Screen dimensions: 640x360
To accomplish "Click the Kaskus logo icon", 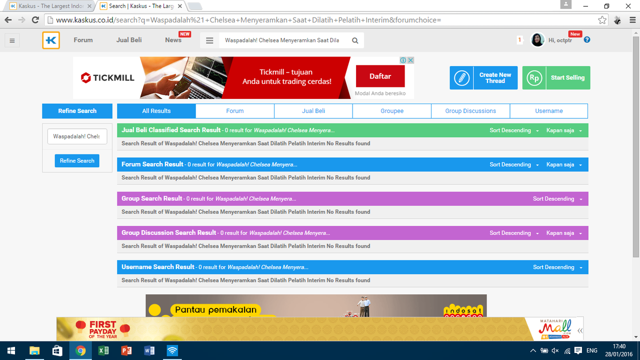I will click(x=51, y=40).
